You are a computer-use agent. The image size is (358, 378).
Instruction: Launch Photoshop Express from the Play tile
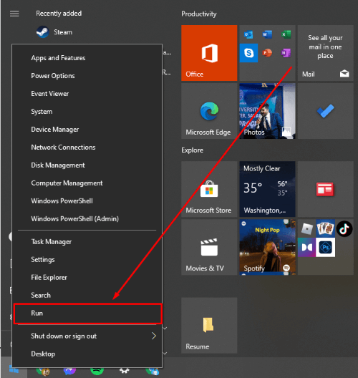[326, 247]
